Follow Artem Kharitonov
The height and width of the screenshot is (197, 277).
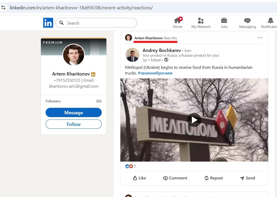pos(74,124)
